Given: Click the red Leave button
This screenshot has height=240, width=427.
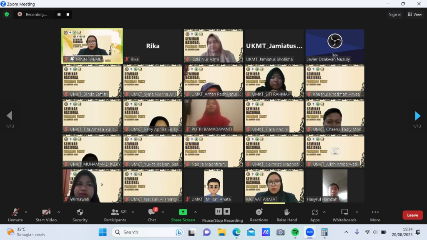Looking at the screenshot, I should [x=412, y=215].
